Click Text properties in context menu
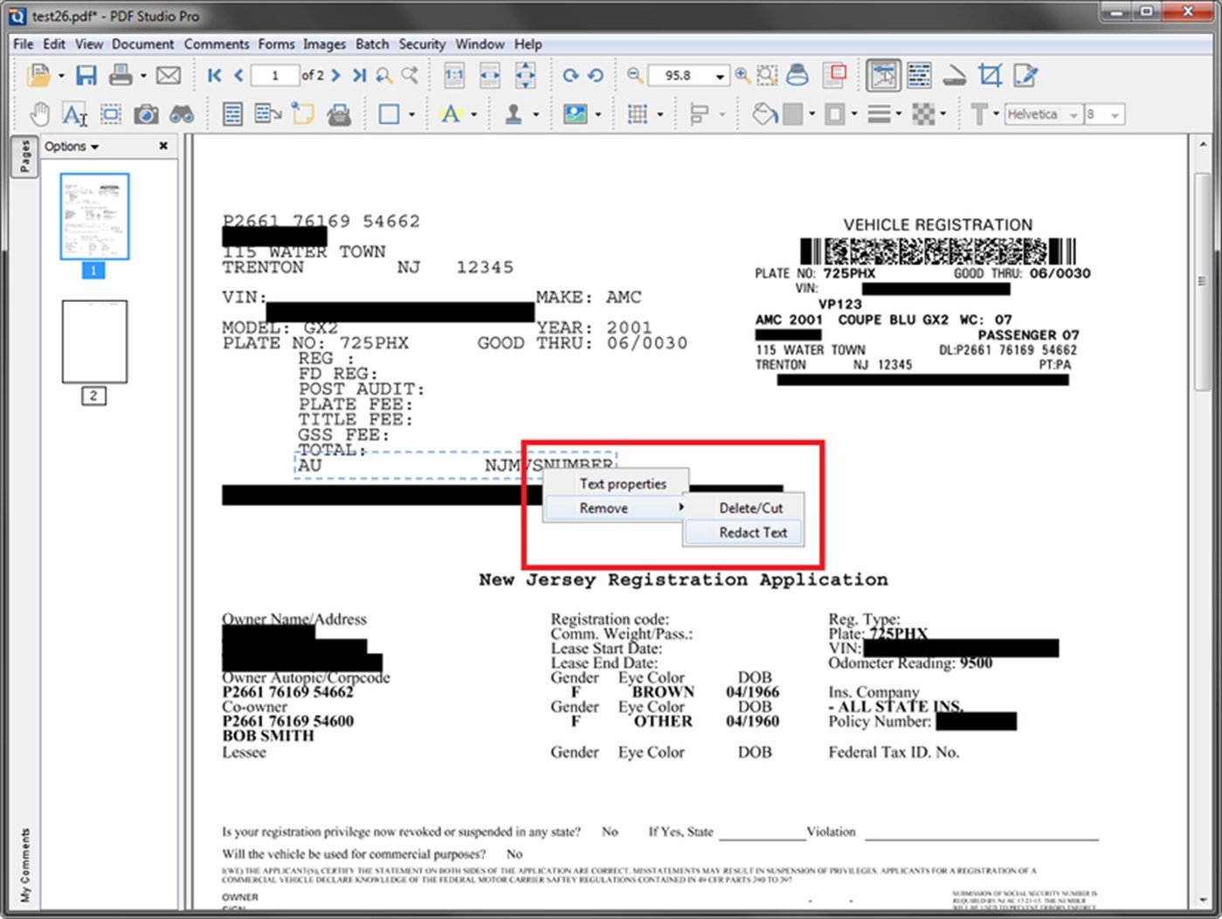Image resolution: width=1222 pixels, height=919 pixels. pyautogui.click(x=616, y=484)
